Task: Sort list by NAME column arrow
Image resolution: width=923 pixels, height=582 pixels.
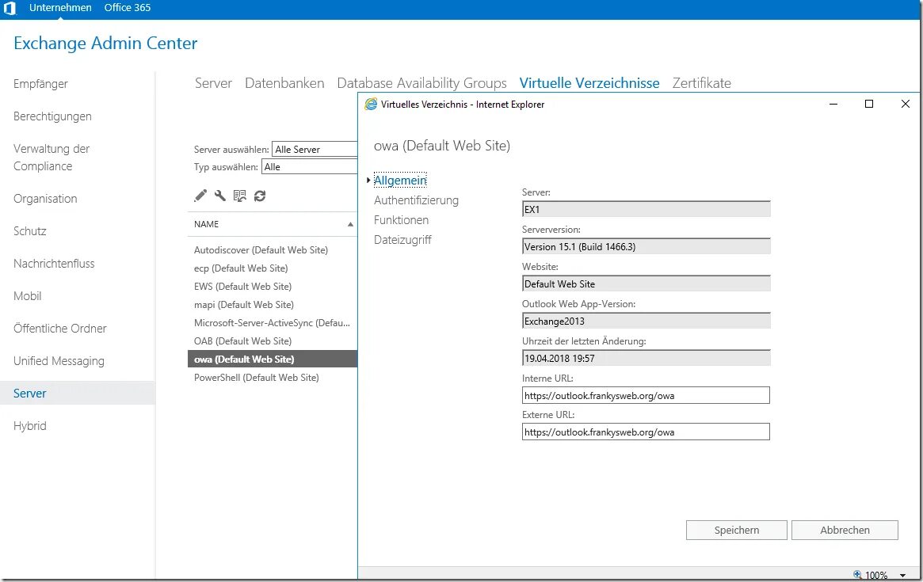Action: (350, 224)
